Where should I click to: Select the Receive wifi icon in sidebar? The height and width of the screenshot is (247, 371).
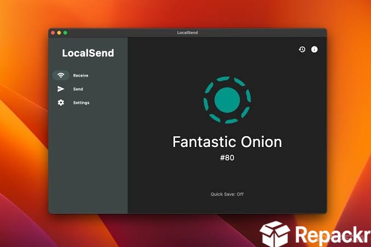(x=61, y=75)
